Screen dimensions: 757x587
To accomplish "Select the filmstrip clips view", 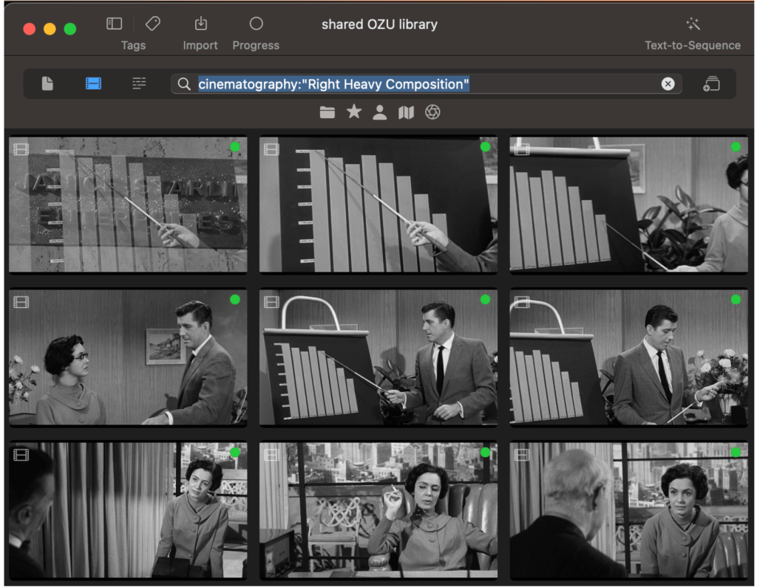I will pyautogui.click(x=93, y=83).
